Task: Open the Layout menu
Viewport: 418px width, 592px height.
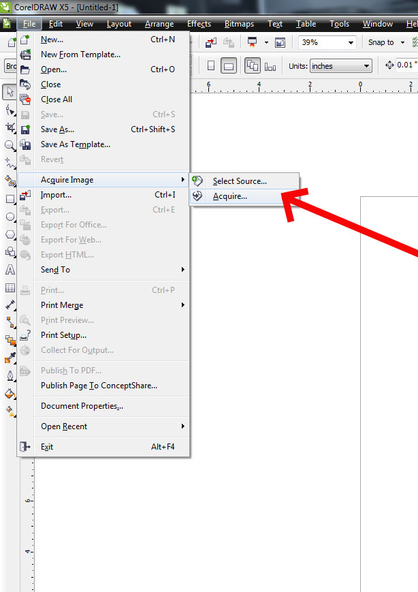Action: tap(119, 24)
